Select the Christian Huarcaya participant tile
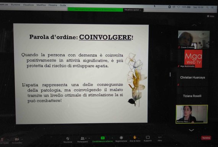The width and height of the screenshot is (218, 147). pyautogui.click(x=192, y=78)
